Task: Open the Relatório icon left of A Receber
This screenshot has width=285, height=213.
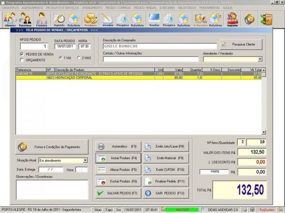Action: [x=184, y=19]
